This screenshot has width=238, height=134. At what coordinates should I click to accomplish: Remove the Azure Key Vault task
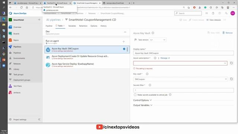tap(228, 33)
